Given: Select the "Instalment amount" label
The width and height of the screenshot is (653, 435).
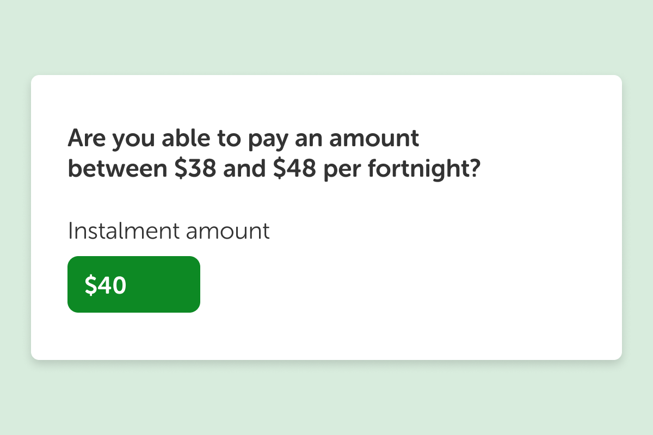Looking at the screenshot, I should [x=169, y=231].
